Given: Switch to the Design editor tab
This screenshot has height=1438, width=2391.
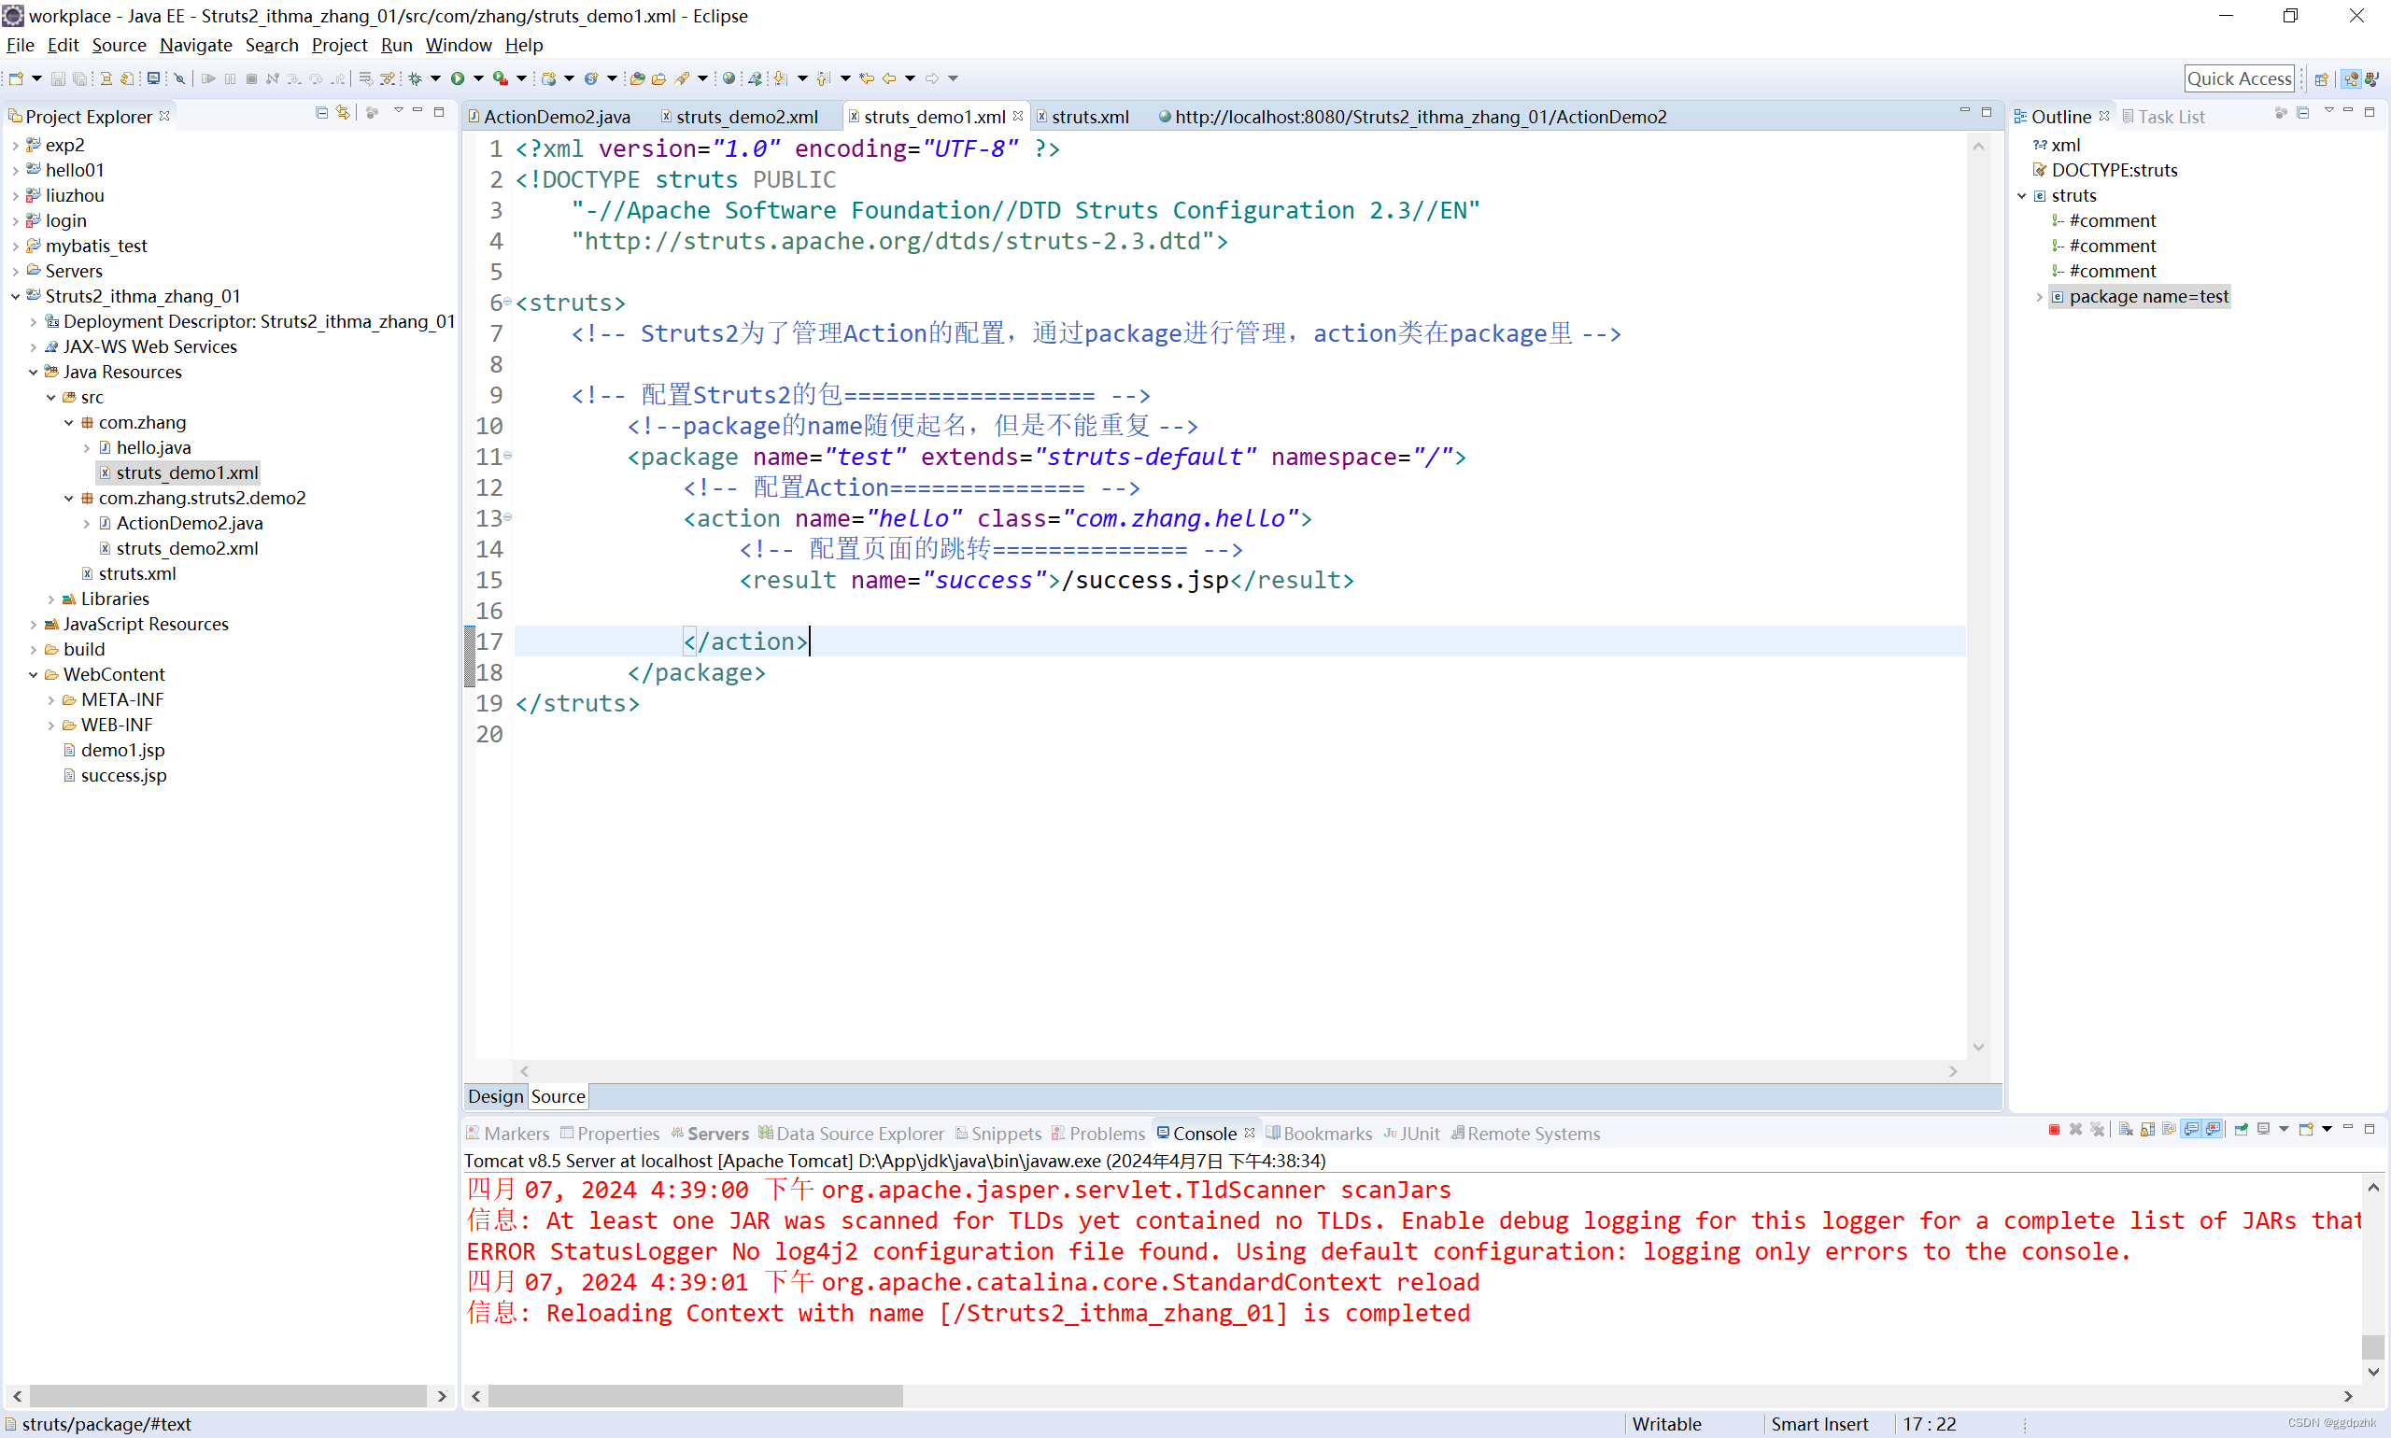Looking at the screenshot, I should (495, 1097).
